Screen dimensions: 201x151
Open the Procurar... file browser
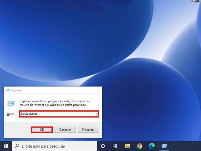tap(89, 130)
